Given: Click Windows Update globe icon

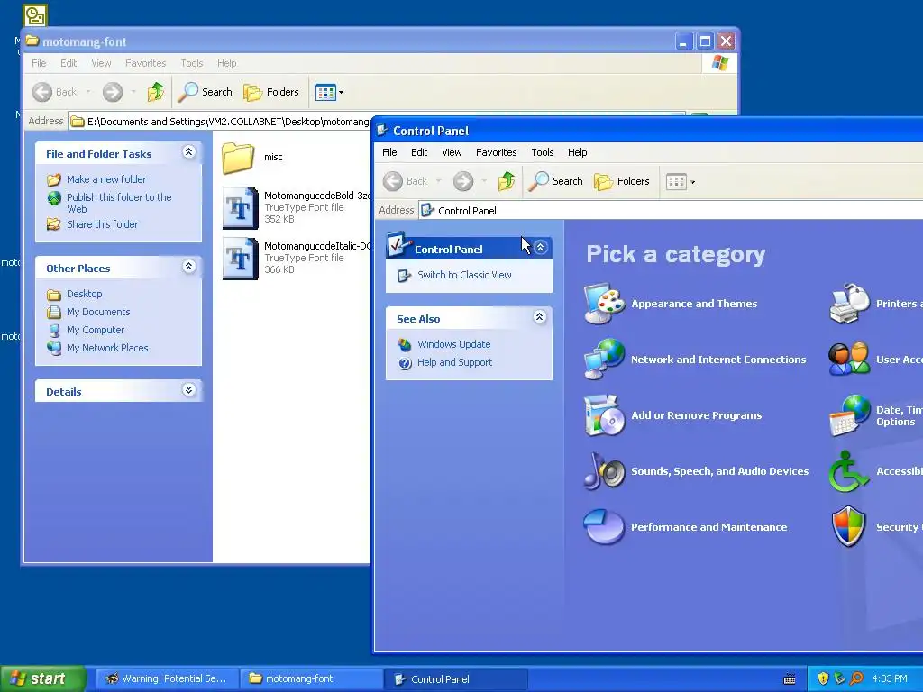Looking at the screenshot, I should (405, 344).
